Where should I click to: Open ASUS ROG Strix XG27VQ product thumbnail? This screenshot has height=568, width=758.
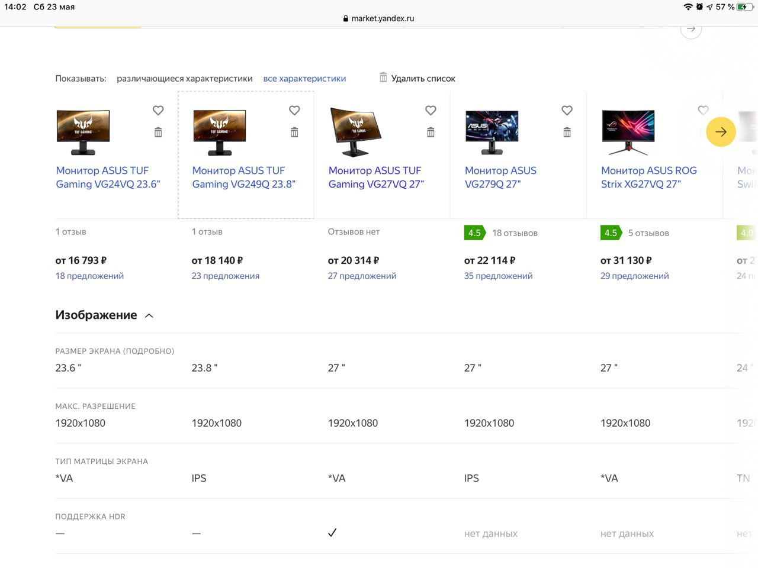pos(628,132)
